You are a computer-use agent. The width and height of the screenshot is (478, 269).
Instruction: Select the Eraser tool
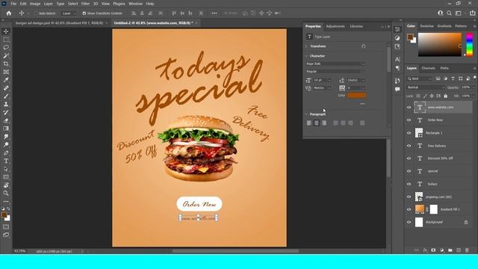coord(6,120)
